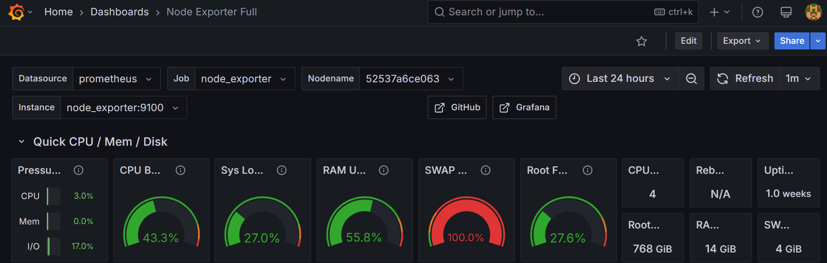Star this dashboard as favorite
The height and width of the screenshot is (263, 827).
[642, 41]
